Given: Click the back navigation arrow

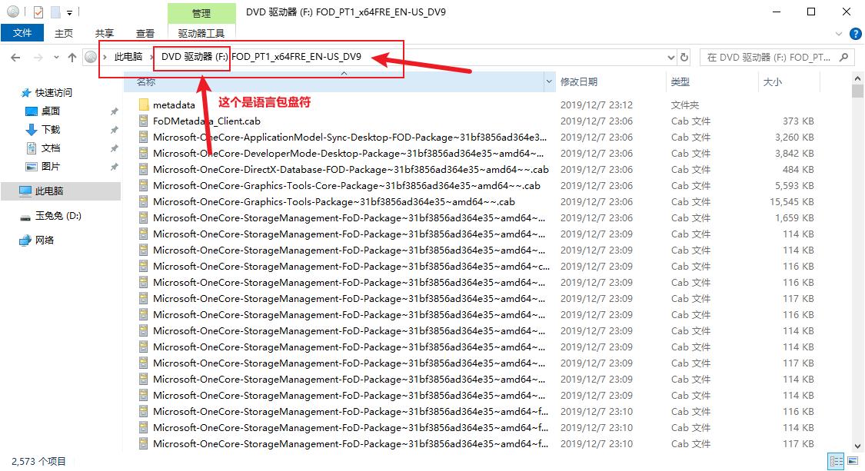Looking at the screenshot, I should [x=15, y=58].
